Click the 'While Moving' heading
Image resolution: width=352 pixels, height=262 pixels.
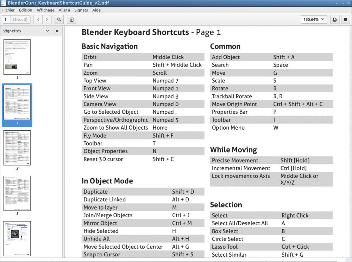tap(233, 150)
